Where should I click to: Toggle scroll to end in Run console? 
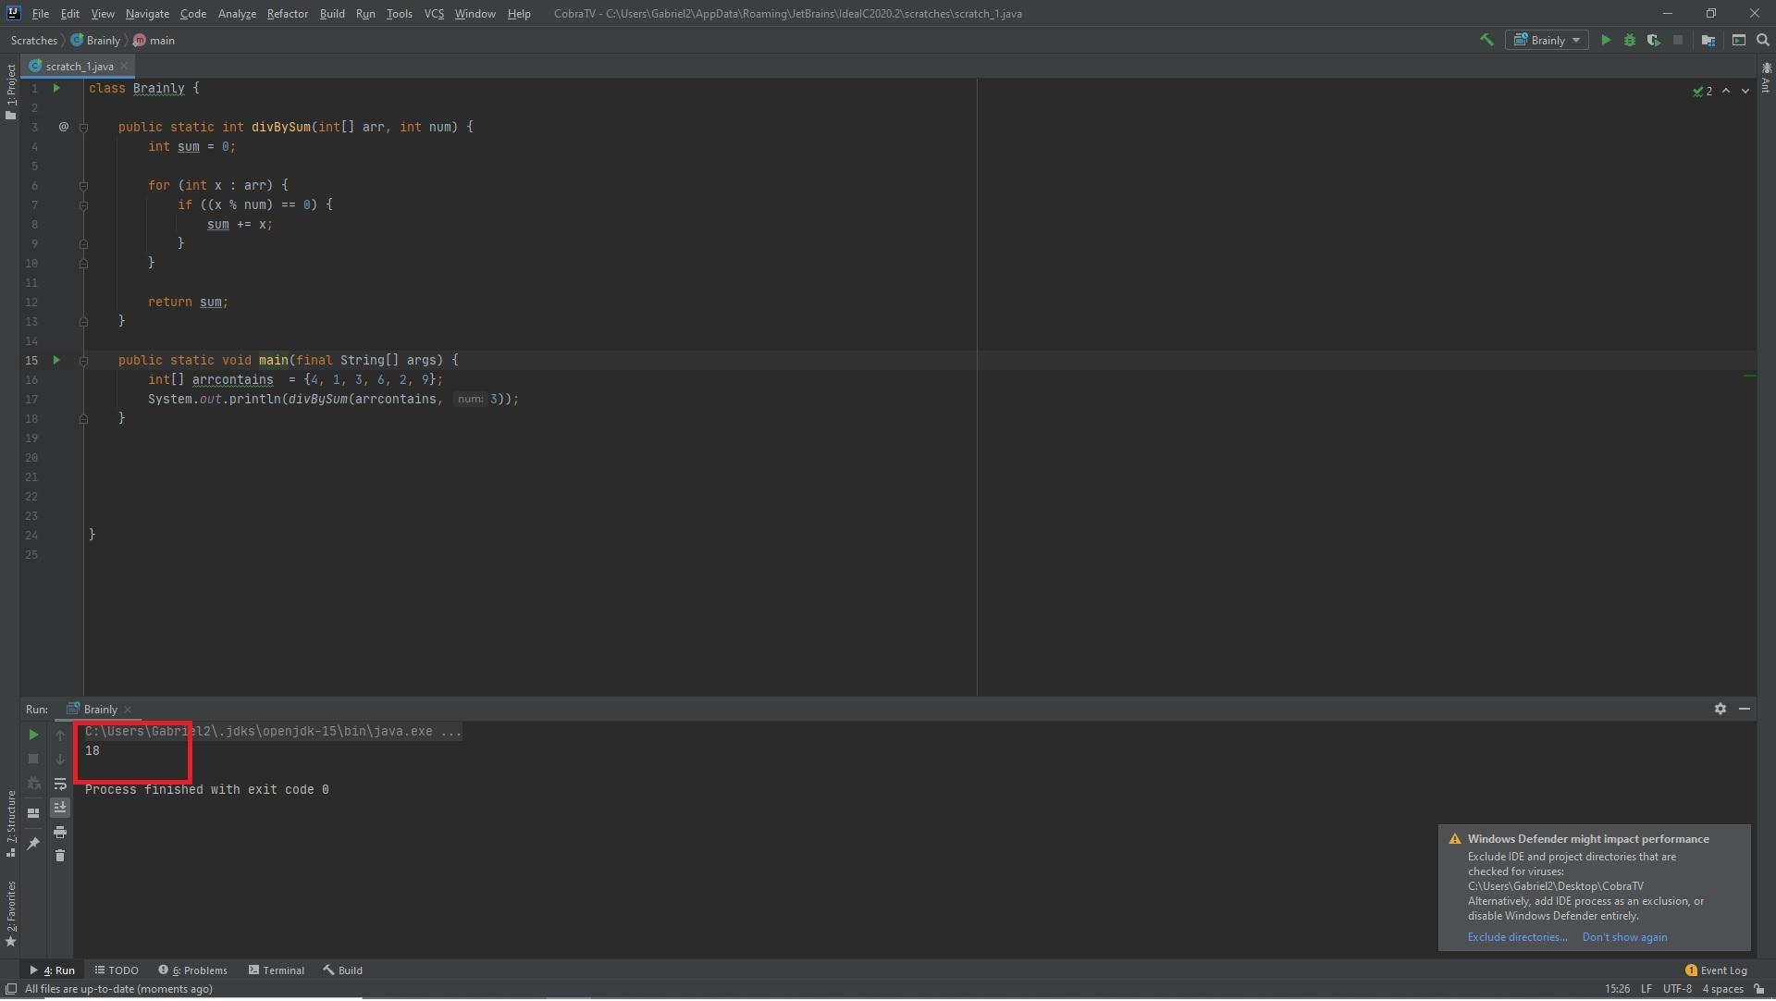(x=60, y=809)
